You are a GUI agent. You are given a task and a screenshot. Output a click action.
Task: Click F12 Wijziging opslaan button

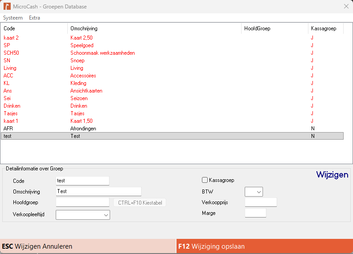(x=264, y=246)
